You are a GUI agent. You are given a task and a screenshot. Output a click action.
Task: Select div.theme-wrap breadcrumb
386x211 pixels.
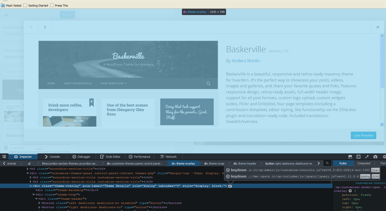point(214,164)
